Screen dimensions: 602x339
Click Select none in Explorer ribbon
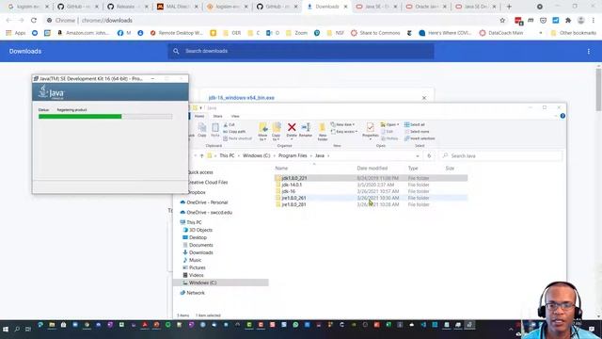pos(417,132)
